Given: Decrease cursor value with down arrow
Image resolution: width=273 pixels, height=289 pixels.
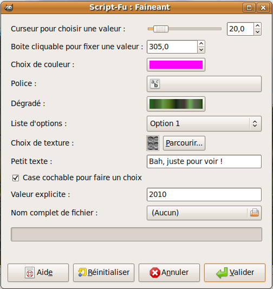Looking at the screenshot, I should pos(257,32).
